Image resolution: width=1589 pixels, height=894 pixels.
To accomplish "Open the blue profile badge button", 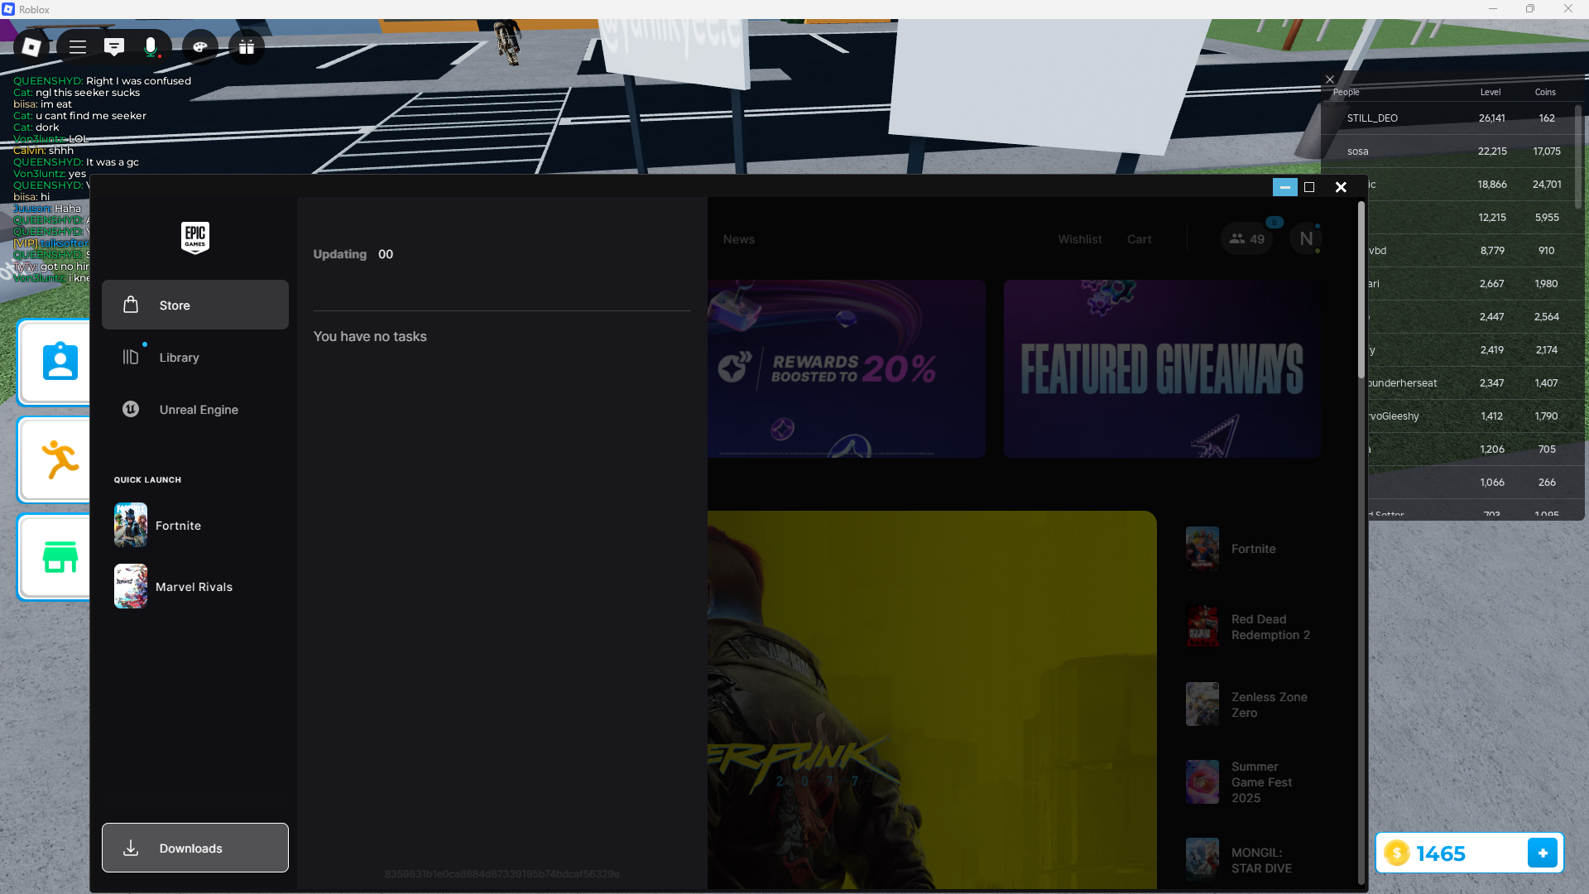I will point(55,362).
